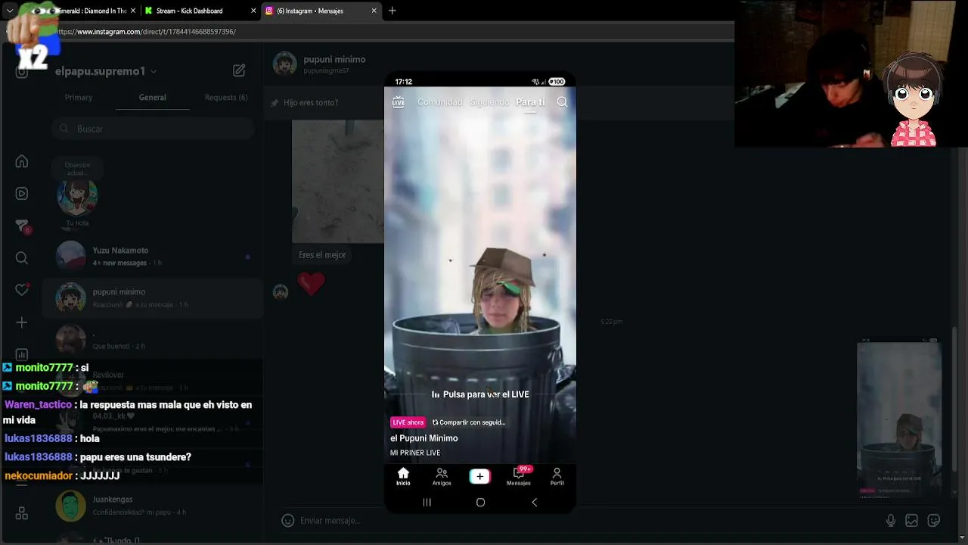Open the Juankengas conversation

(152, 506)
